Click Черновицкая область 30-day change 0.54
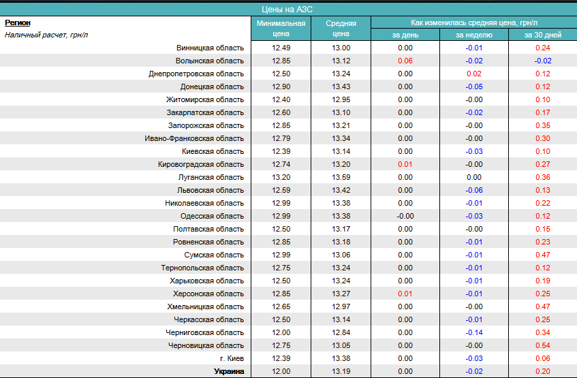This screenshot has width=577, height=378. tap(542, 345)
